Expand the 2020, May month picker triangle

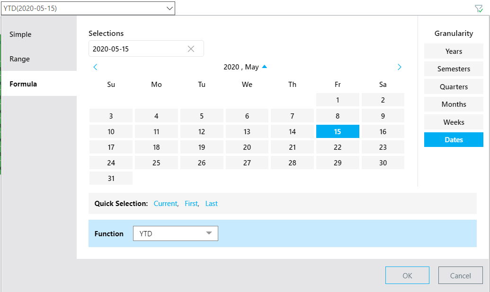pyautogui.click(x=265, y=67)
